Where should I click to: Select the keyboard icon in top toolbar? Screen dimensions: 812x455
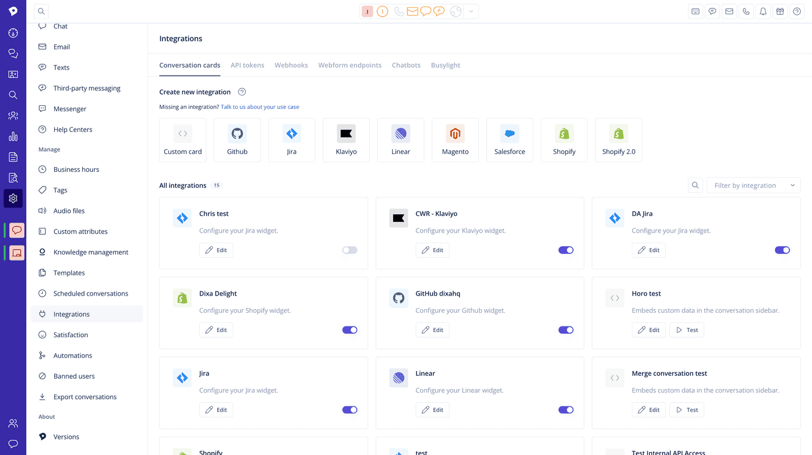point(695,11)
